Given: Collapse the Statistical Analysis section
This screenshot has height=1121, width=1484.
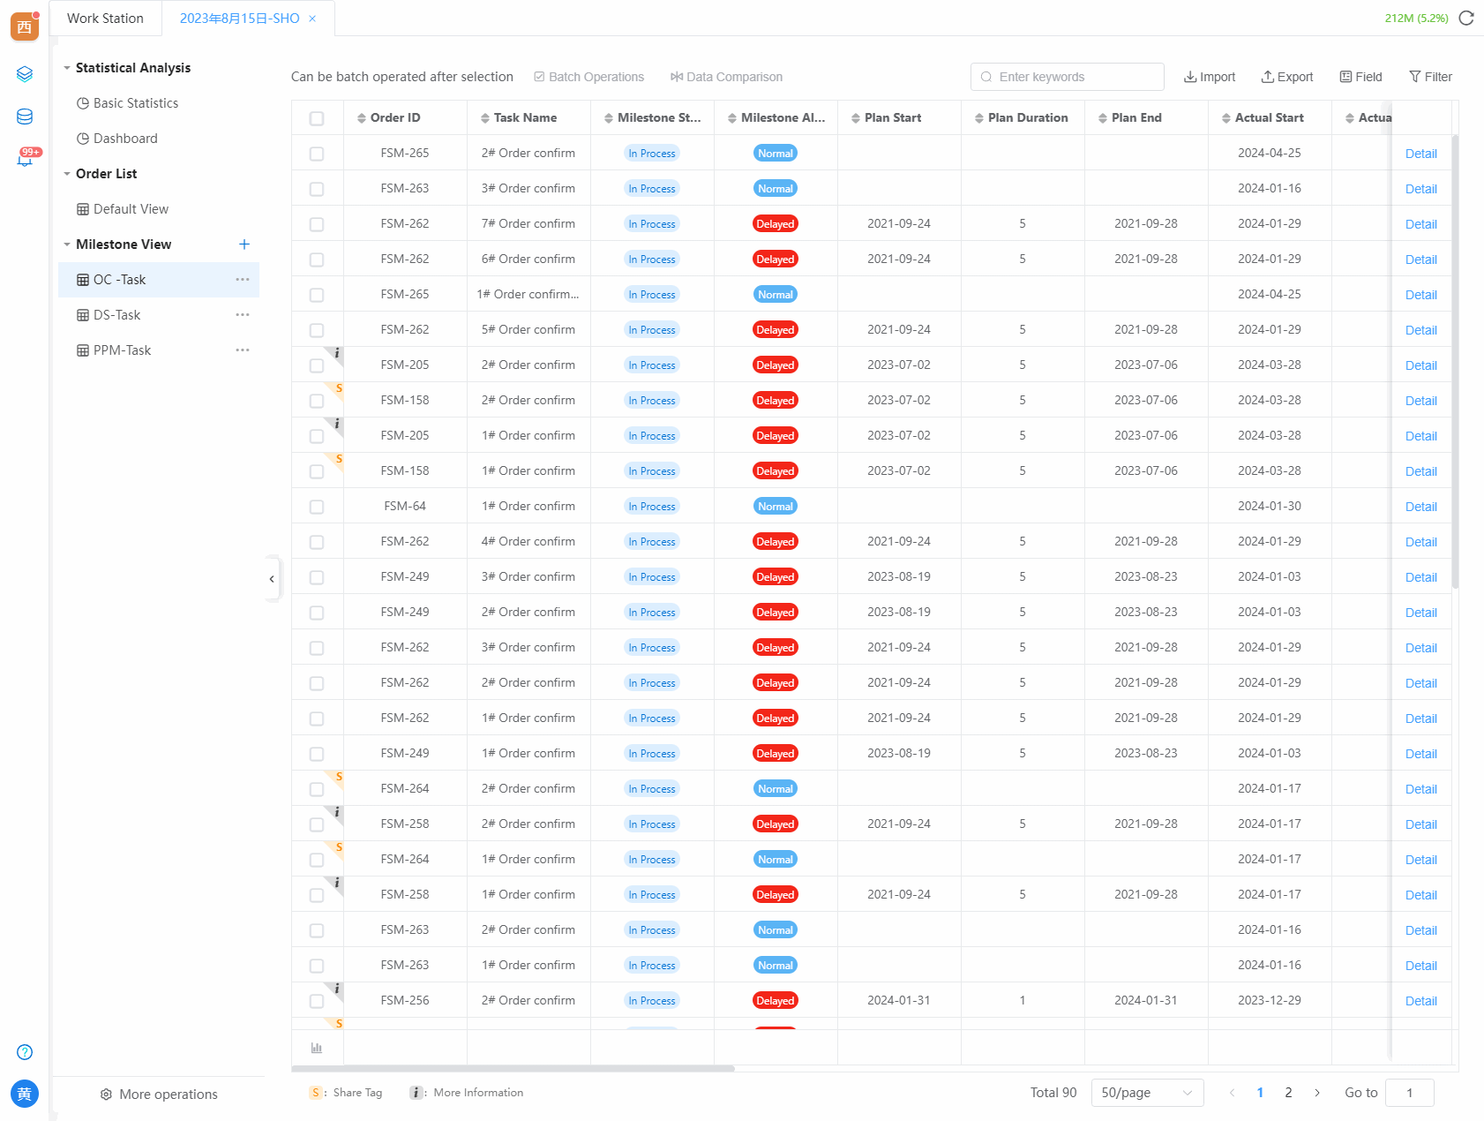Looking at the screenshot, I should (x=67, y=68).
